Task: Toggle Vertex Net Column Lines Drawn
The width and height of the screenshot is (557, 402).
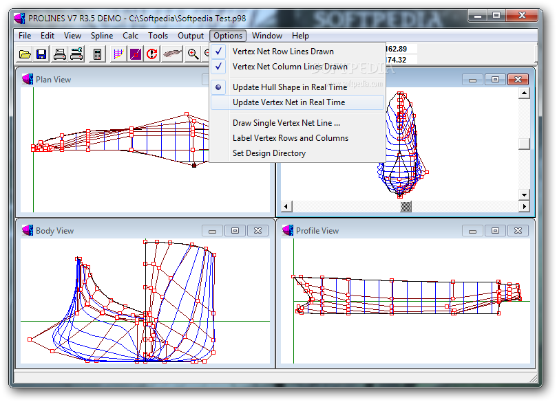Action: [297, 67]
